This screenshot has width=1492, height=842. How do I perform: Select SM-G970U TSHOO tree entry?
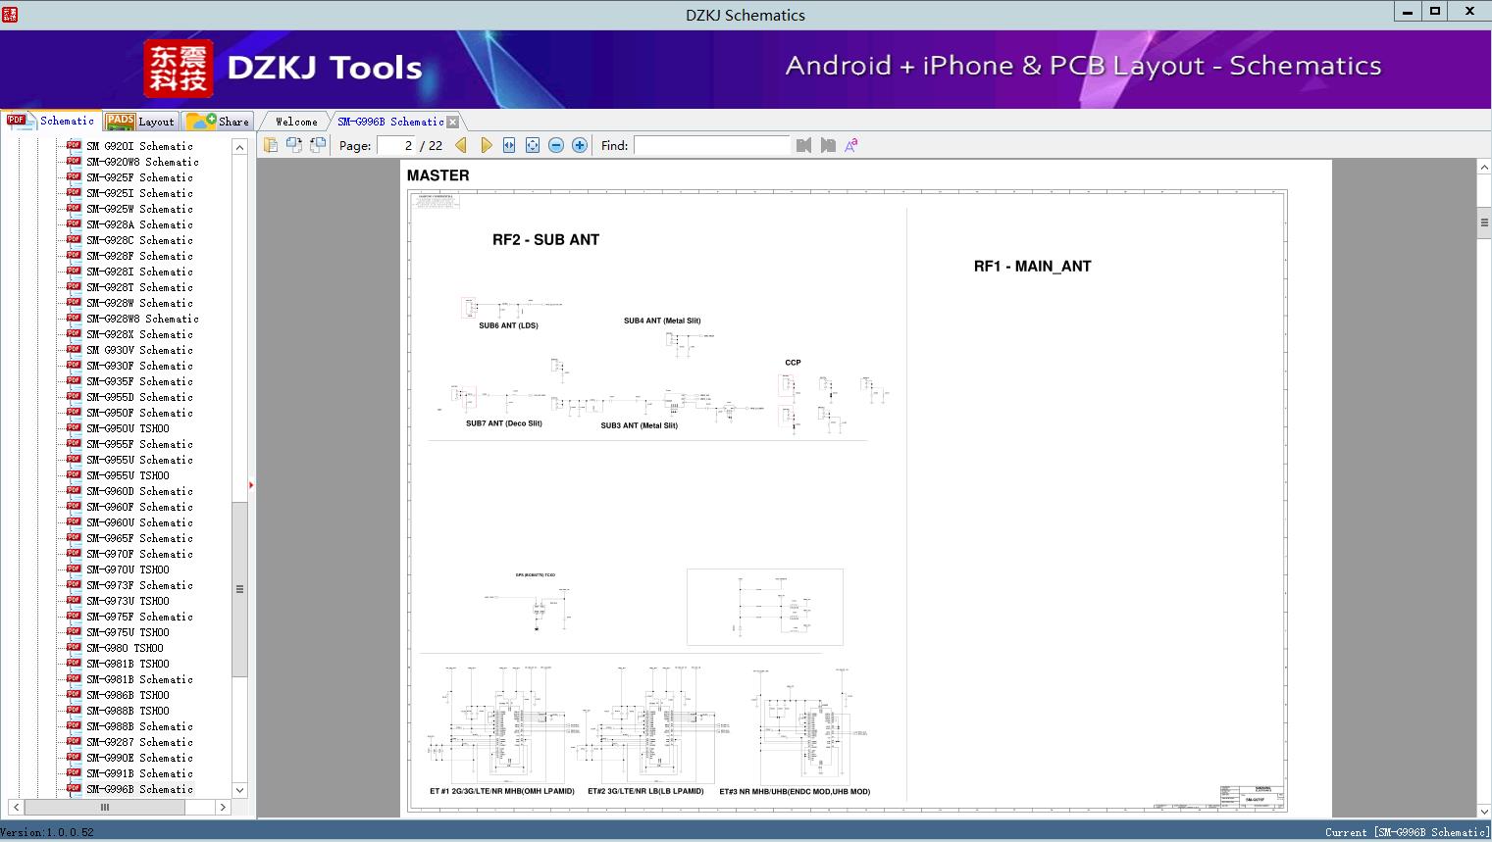click(128, 570)
